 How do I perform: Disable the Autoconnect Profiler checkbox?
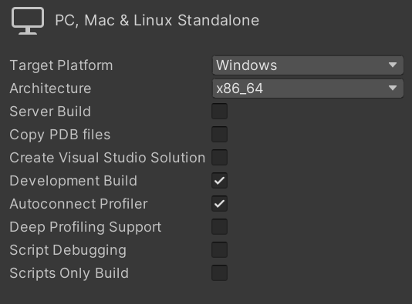point(219,204)
